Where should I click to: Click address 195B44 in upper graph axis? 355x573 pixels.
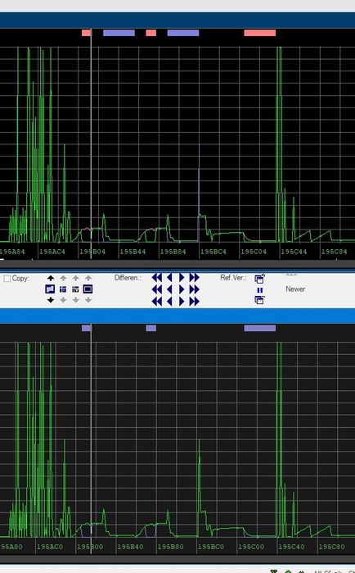click(133, 252)
